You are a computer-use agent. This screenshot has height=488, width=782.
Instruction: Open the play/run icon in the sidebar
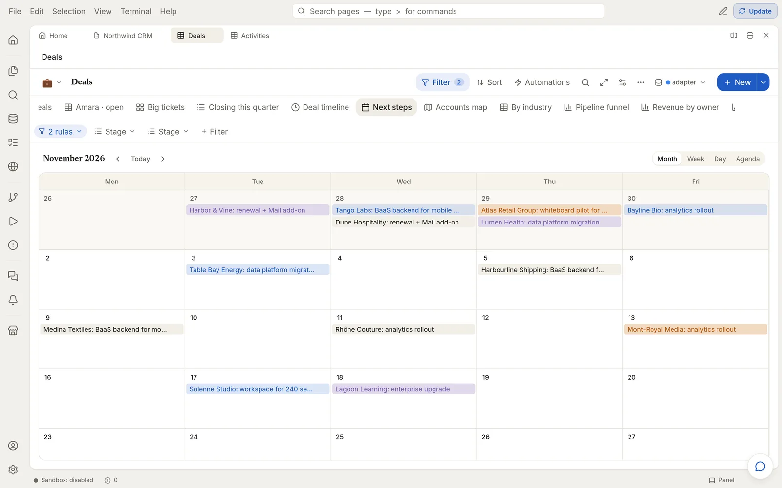(13, 221)
